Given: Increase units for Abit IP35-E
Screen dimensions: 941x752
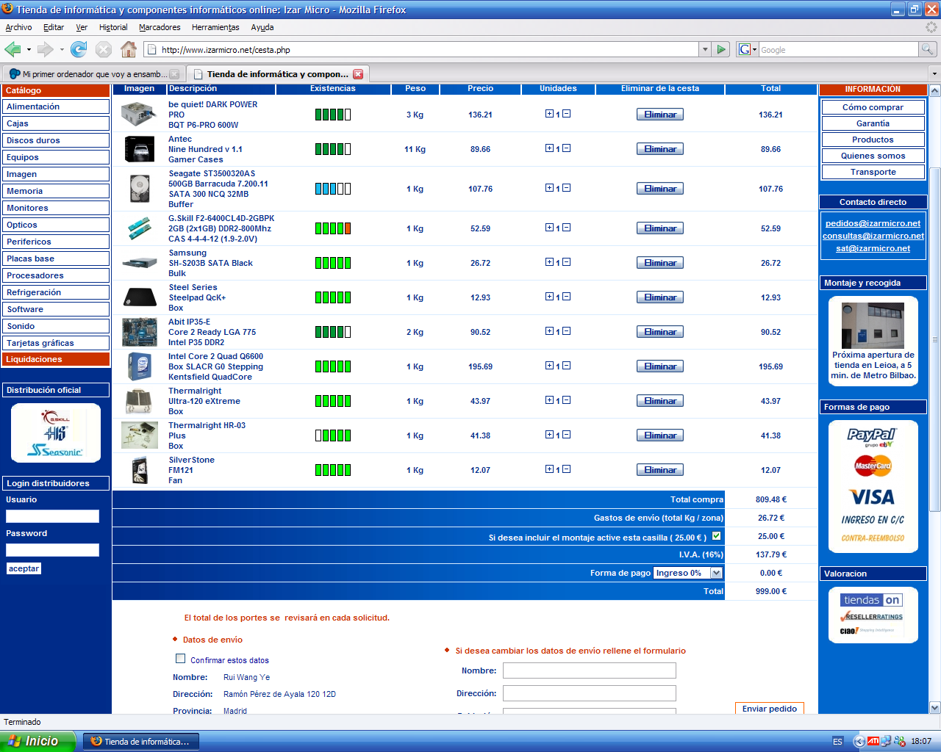Looking at the screenshot, I should click(549, 331).
